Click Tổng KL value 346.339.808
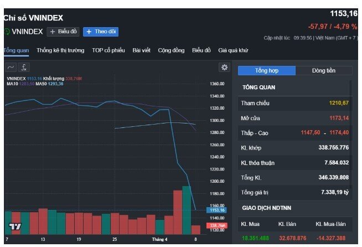Image resolution: width=362 pixels, height=247 pixels. [x=334, y=177]
